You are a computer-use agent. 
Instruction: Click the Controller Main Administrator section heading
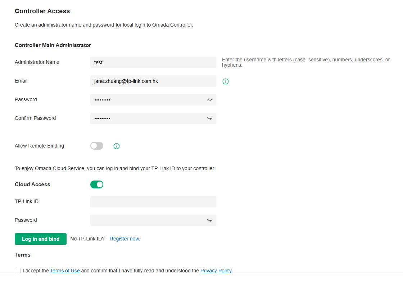[53, 45]
